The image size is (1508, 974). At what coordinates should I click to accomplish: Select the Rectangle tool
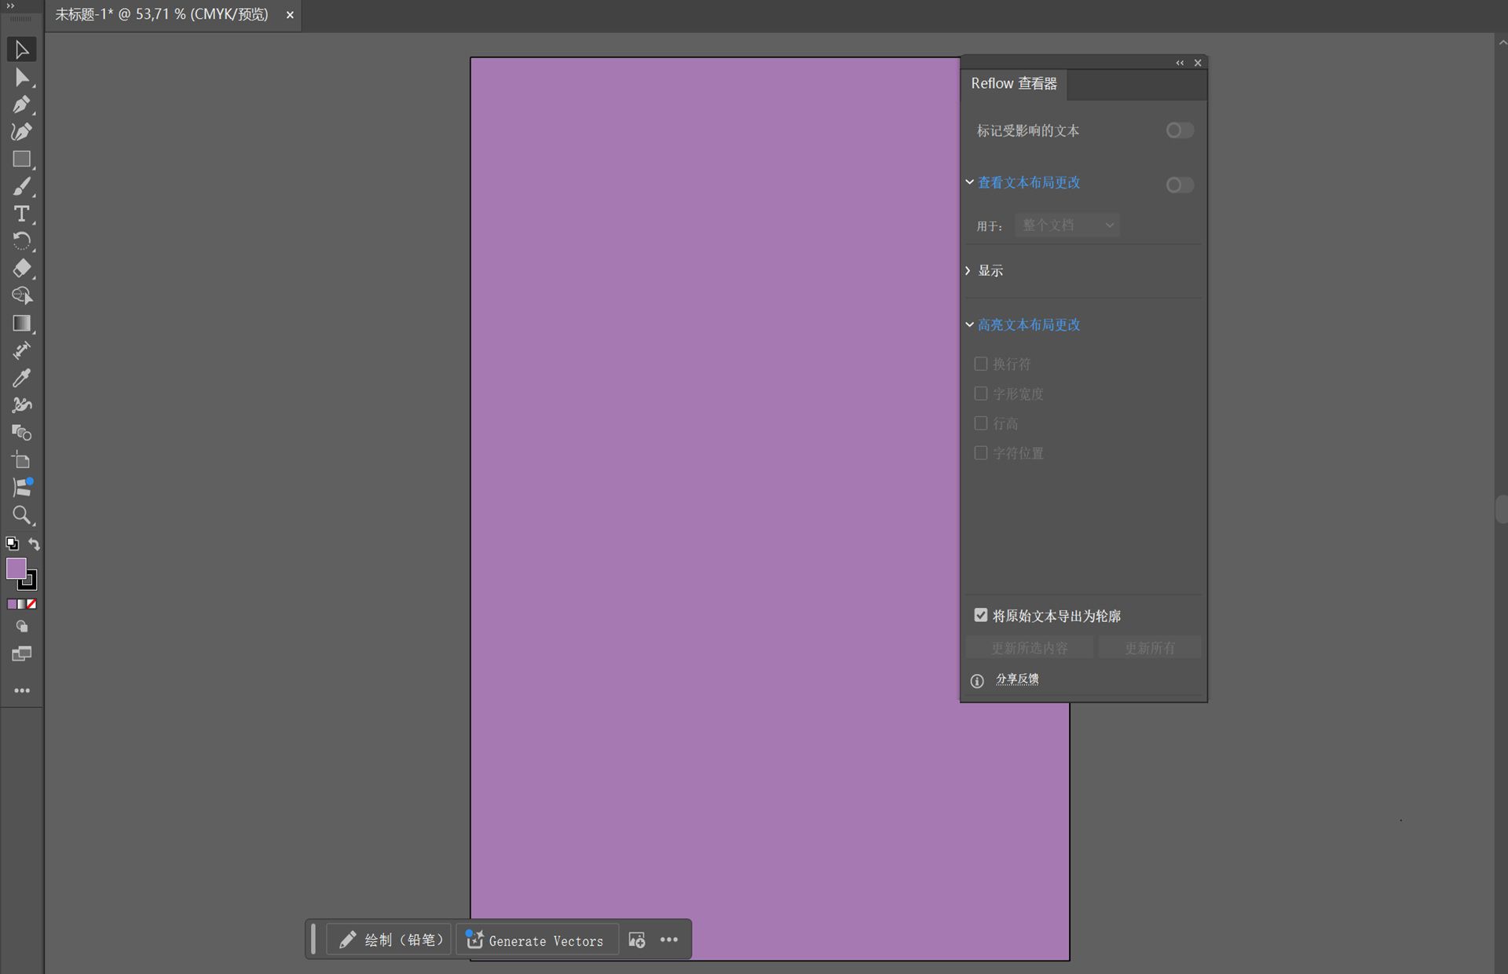[21, 159]
